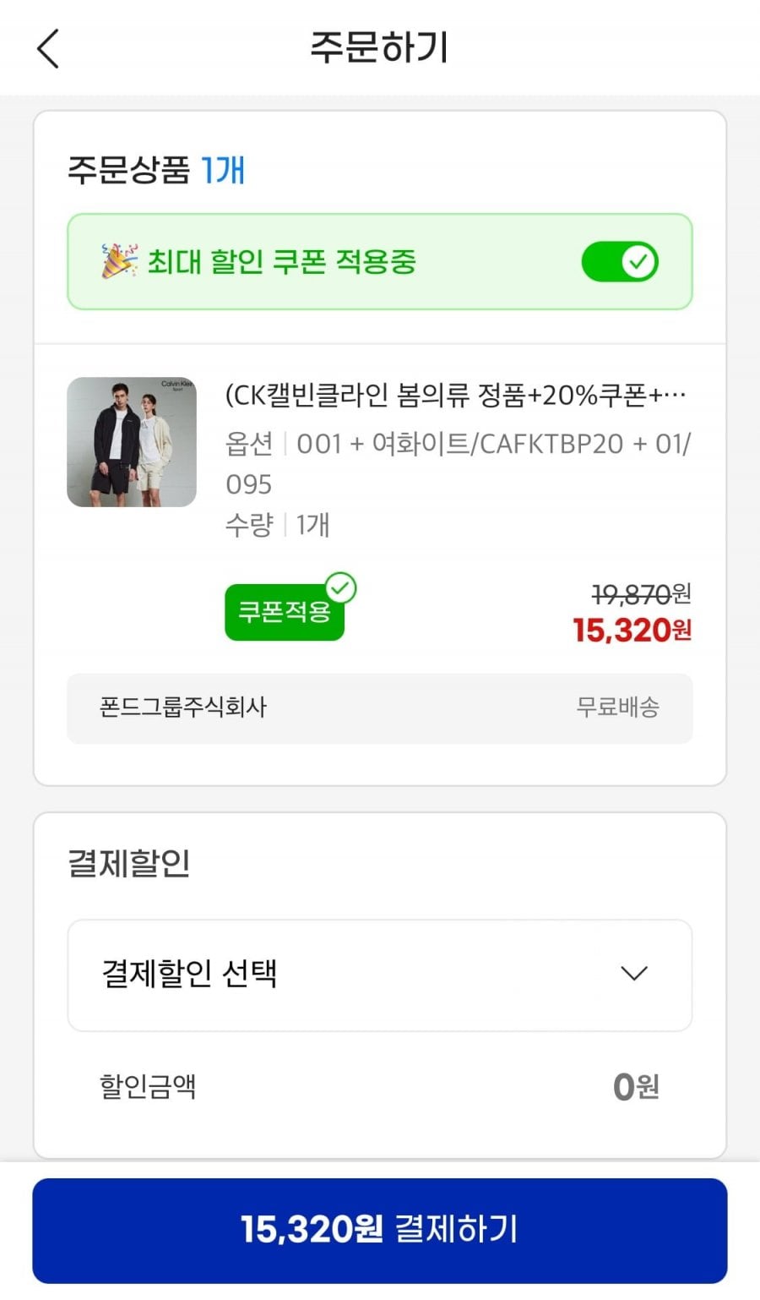The height and width of the screenshot is (1300, 760).
Task: Tap the 수량 1개 quantity text
Action: [277, 525]
